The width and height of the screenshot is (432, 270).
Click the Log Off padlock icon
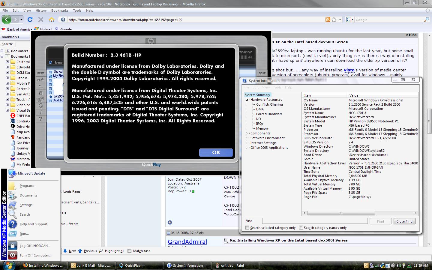click(13, 246)
